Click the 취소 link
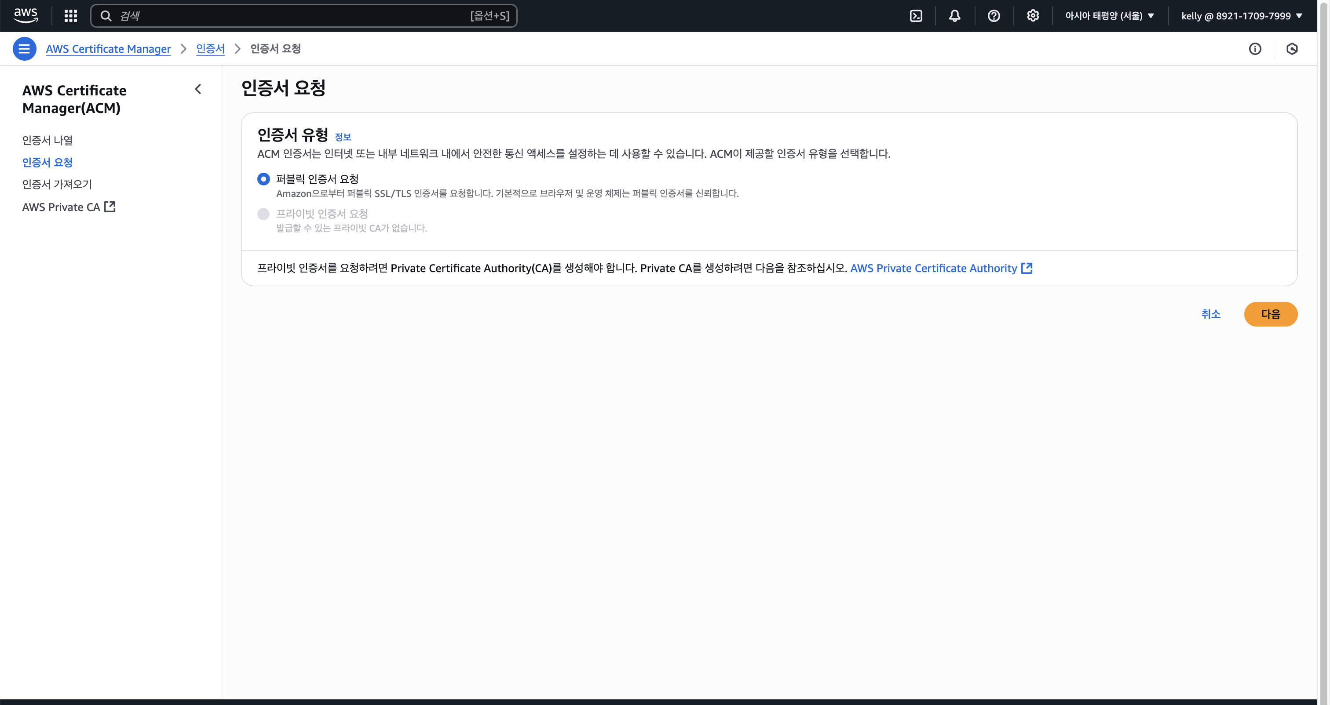1330x705 pixels. tap(1210, 314)
